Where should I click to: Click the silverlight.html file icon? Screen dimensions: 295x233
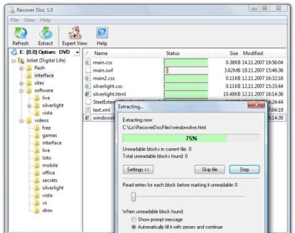(88, 94)
